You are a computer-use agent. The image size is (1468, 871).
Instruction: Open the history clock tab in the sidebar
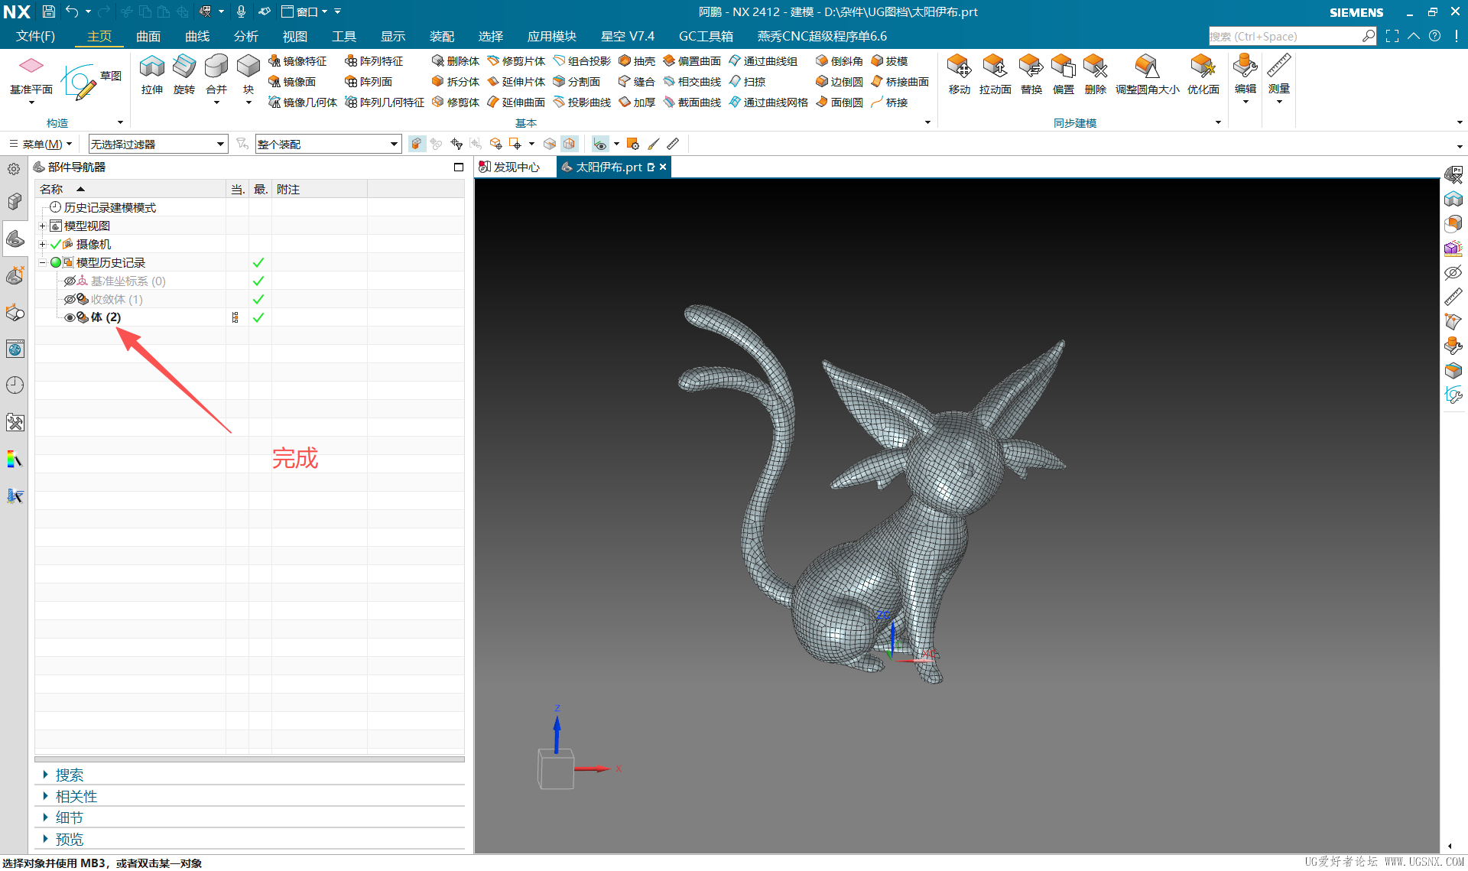[15, 385]
